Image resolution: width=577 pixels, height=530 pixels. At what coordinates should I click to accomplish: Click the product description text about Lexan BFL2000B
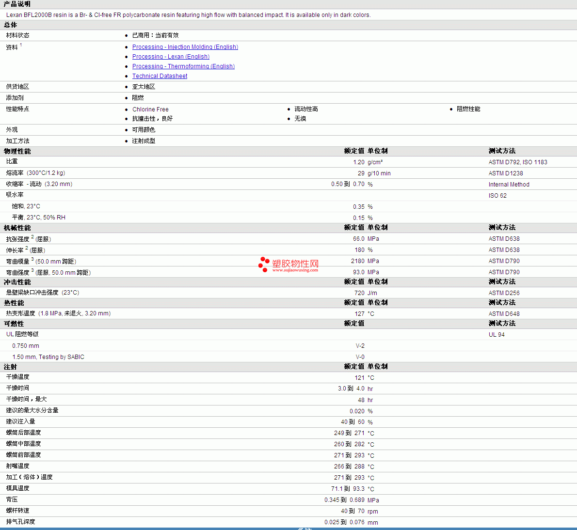[189, 15]
